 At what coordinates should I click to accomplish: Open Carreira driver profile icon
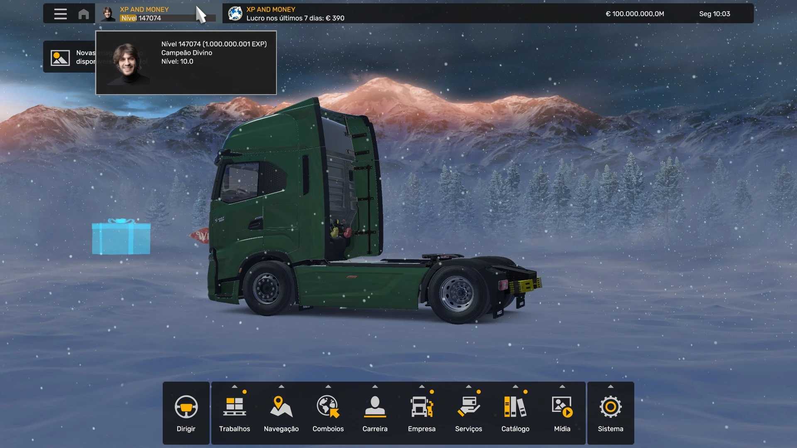point(375,407)
